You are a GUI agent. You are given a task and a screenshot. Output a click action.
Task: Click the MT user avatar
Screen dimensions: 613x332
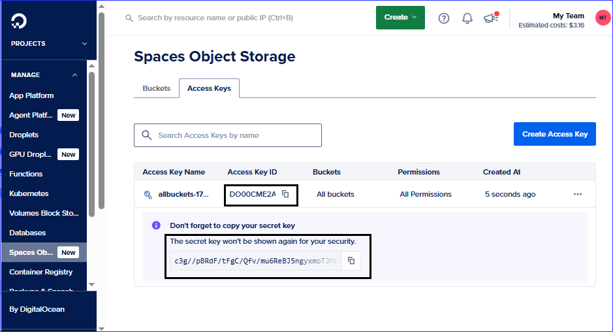coord(603,18)
